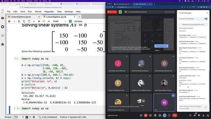Raise hand in Google Meet
211x119 pixels.
[155, 115]
